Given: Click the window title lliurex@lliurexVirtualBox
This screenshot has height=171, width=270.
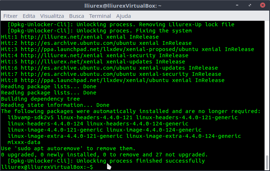Looking at the screenshot, I should [135, 6].
